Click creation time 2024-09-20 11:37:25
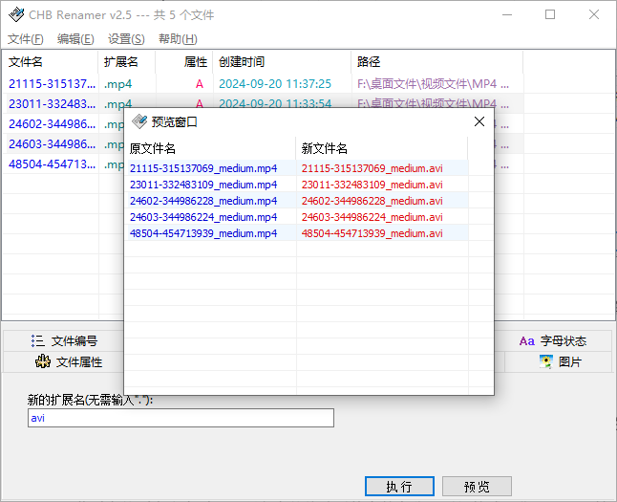 tap(275, 84)
